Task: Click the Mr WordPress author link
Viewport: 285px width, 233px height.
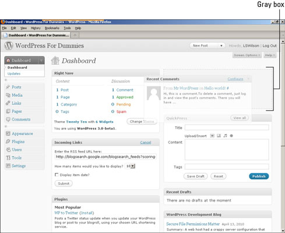Action: coord(186,88)
